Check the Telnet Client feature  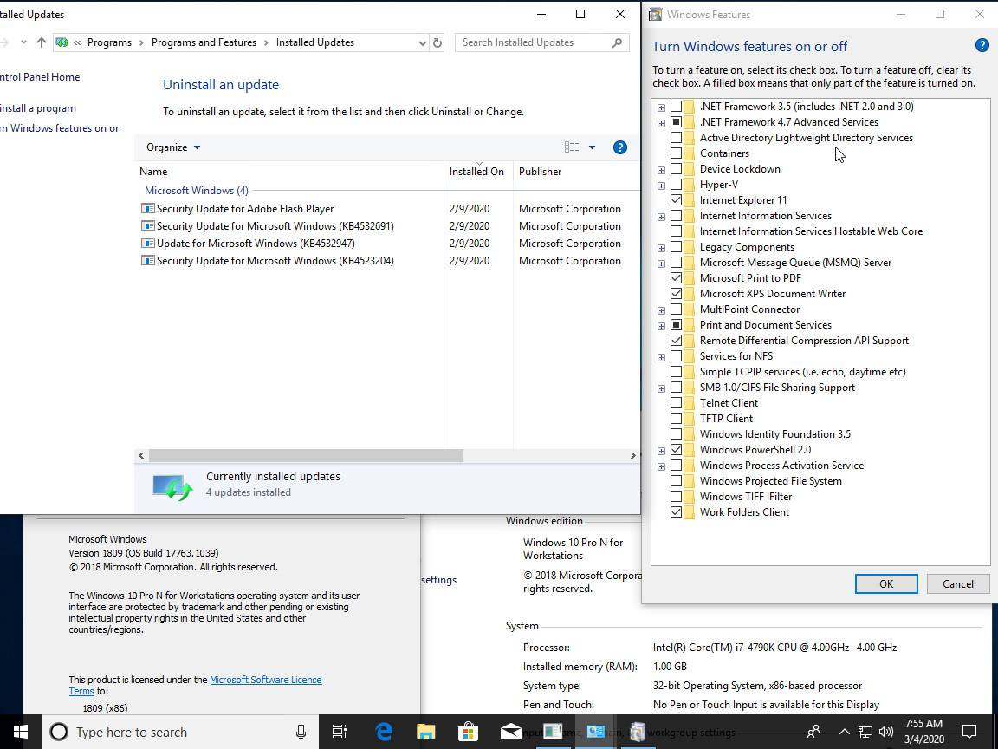676,402
